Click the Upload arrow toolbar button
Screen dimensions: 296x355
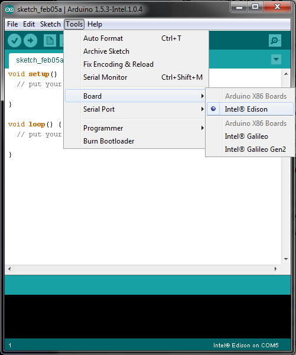(30, 41)
